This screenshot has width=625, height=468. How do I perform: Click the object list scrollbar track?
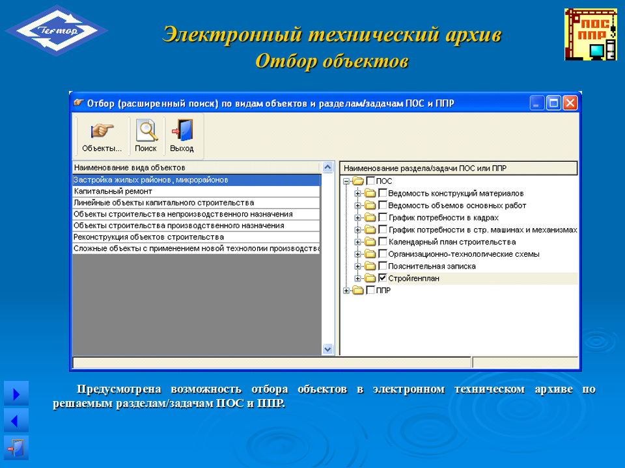(327, 258)
